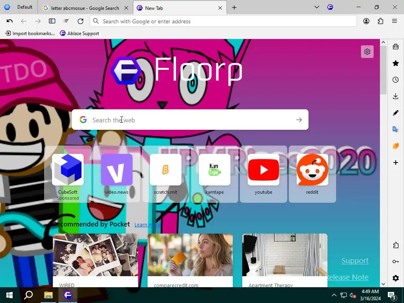The image size is (404, 303).
Task: Add new sidebar web panel
Action: 396,162
